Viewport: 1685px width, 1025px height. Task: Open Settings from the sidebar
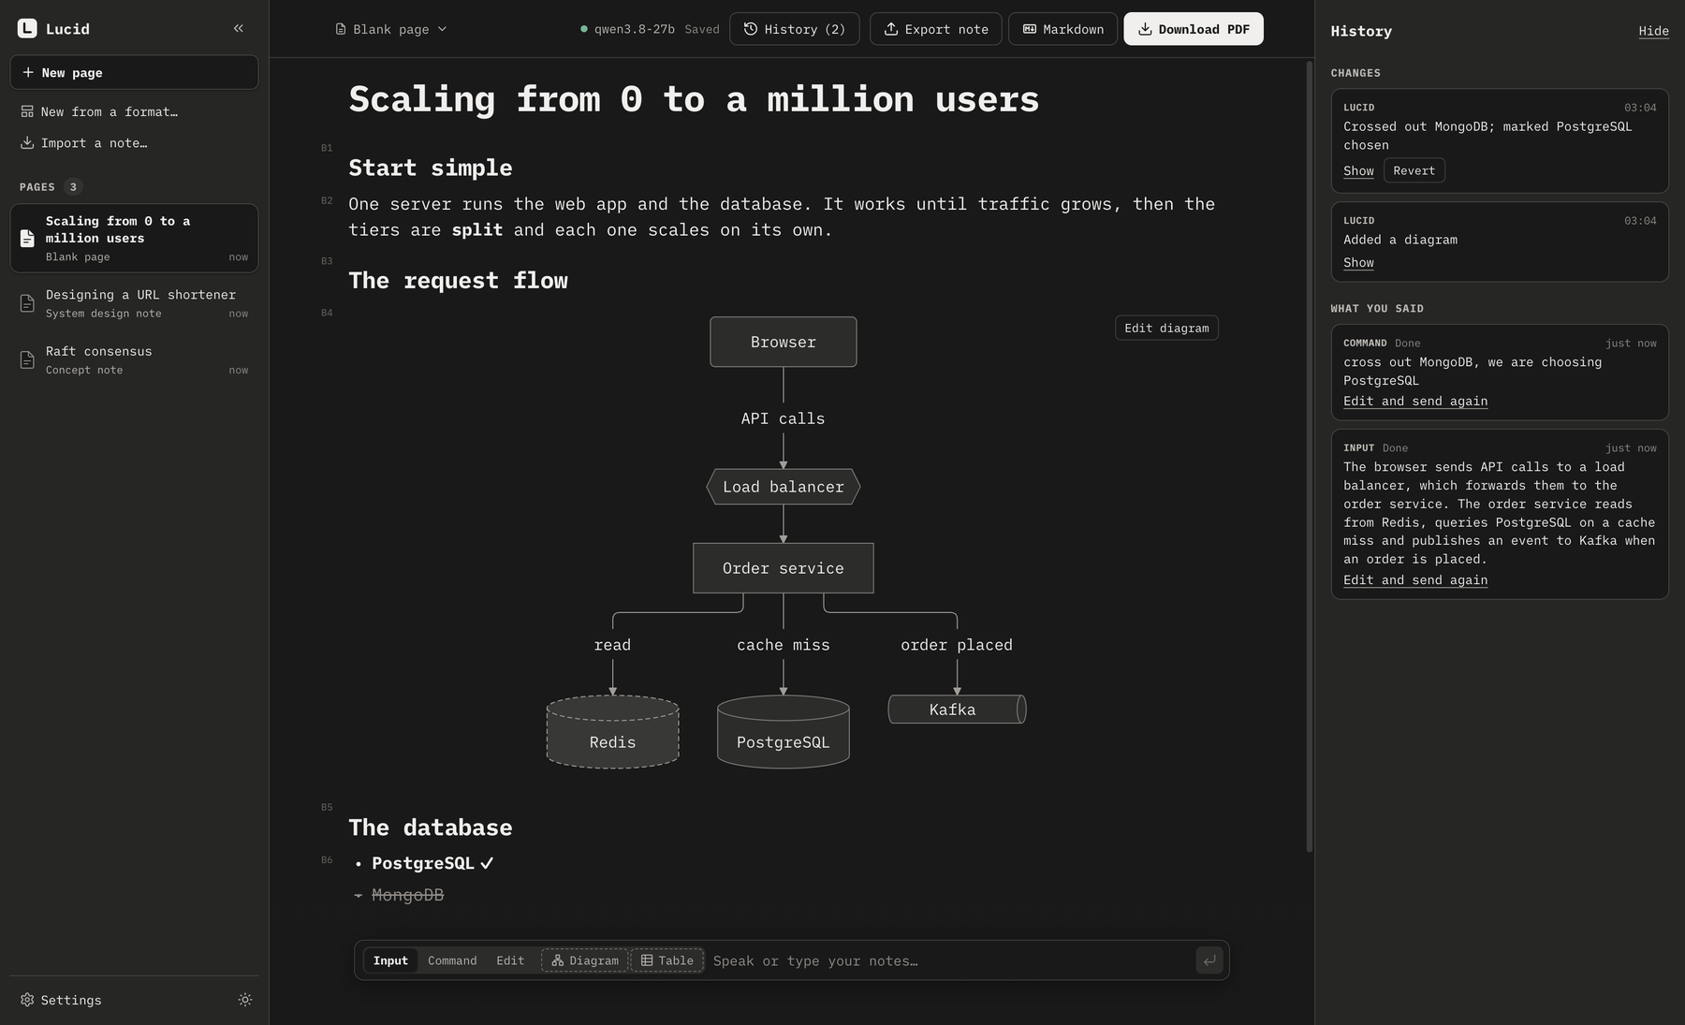[x=61, y=1000]
